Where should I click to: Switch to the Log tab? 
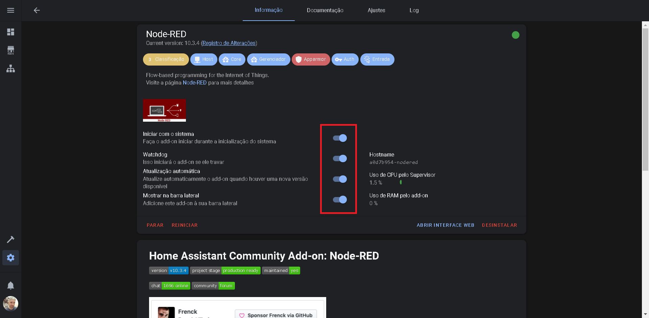coord(414,10)
